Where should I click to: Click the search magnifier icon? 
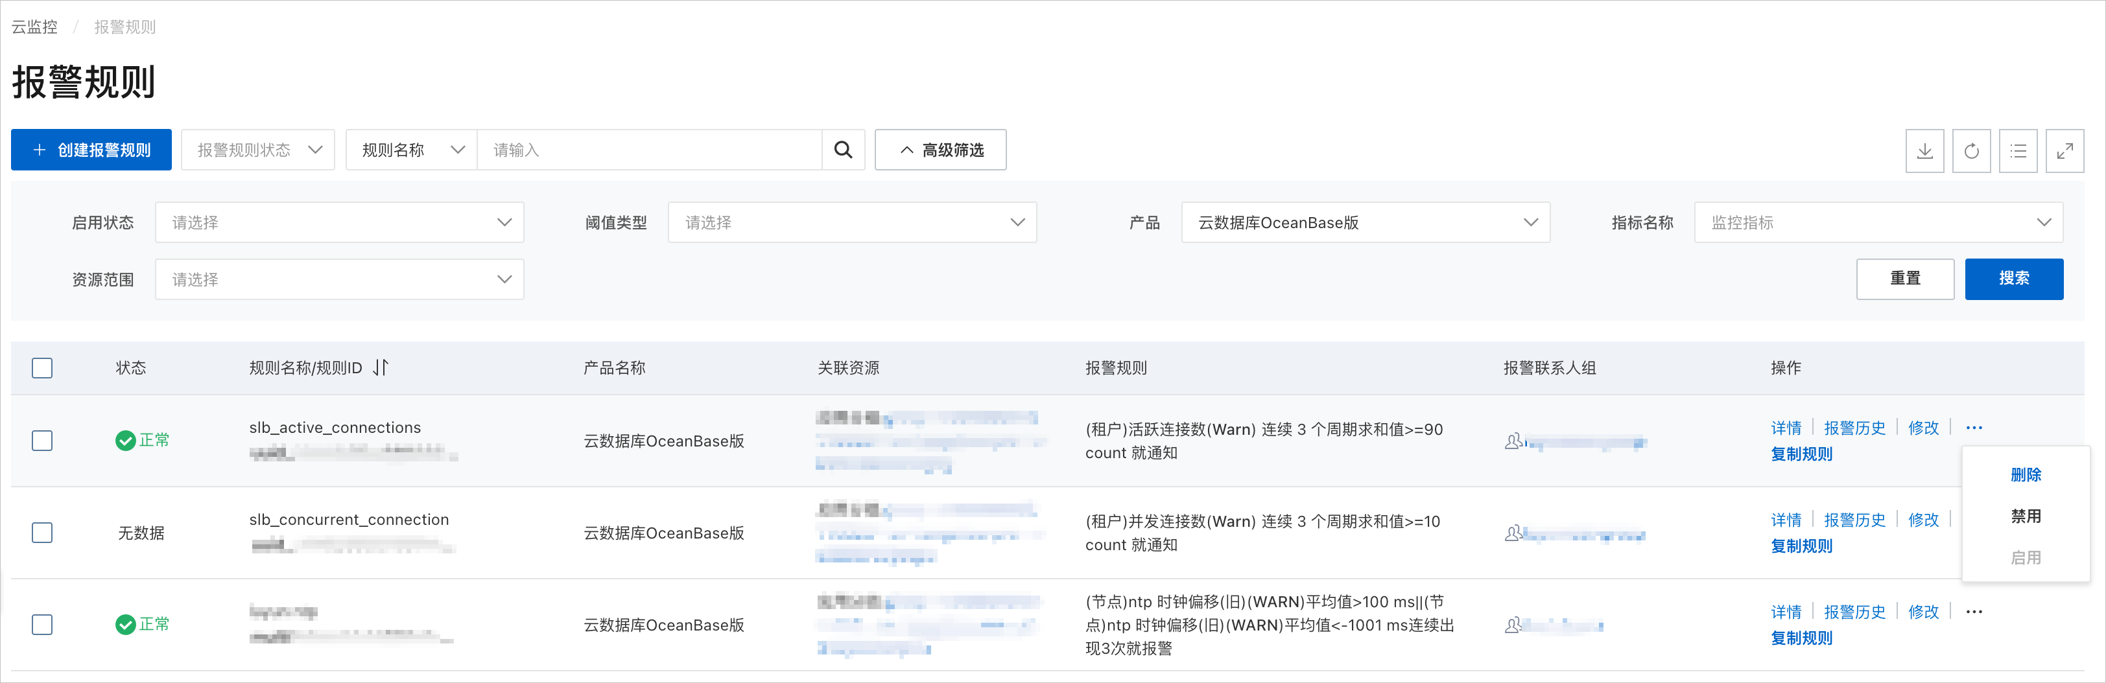point(843,150)
